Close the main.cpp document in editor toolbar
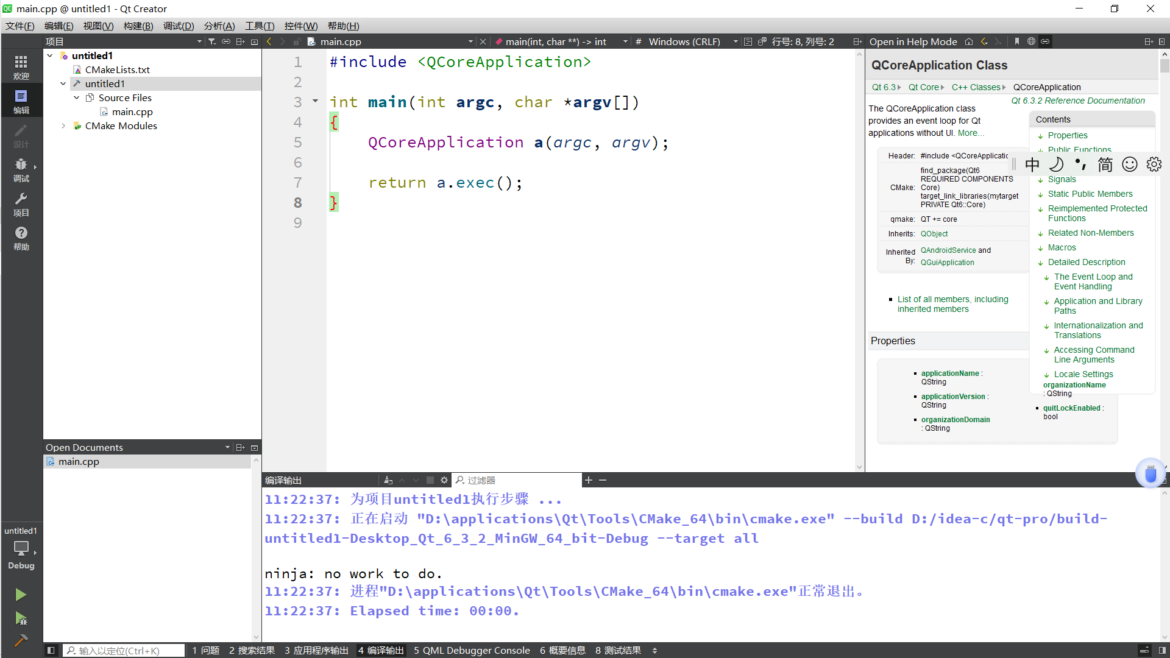The height and width of the screenshot is (658, 1170). (x=483, y=41)
